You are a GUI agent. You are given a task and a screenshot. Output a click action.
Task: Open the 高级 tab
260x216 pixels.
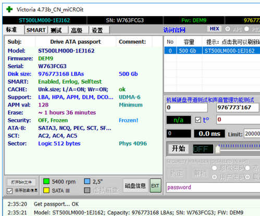77,30
